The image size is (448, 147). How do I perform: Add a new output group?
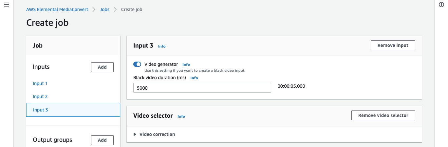pos(102,140)
